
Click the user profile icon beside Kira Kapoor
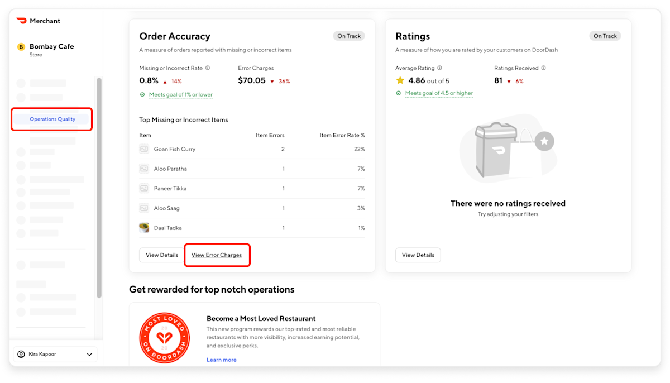pos(21,354)
